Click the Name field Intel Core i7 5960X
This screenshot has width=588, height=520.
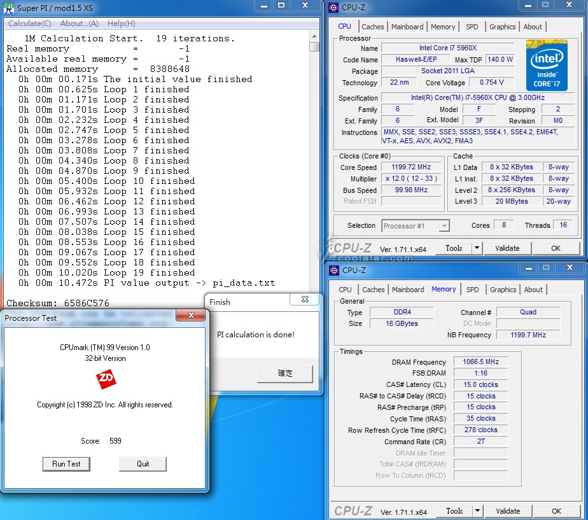click(x=448, y=48)
